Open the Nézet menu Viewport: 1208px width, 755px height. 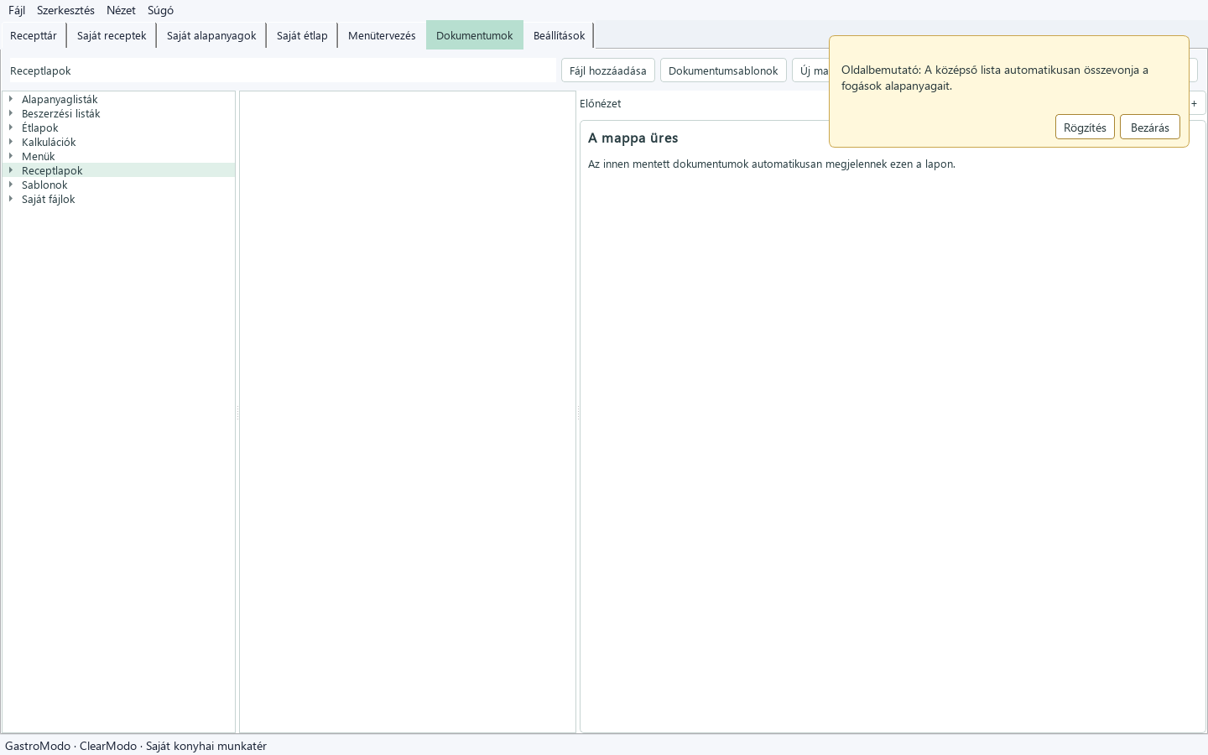click(121, 10)
